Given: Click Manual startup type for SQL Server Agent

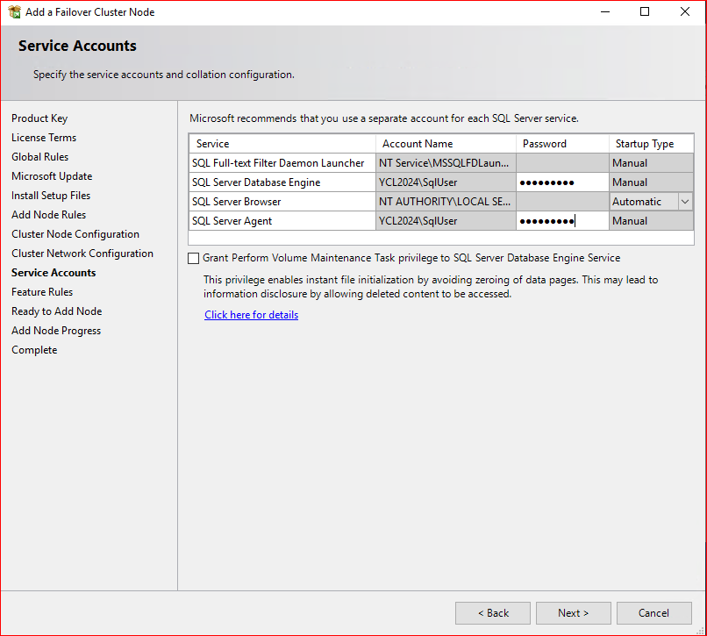Looking at the screenshot, I should coord(651,221).
